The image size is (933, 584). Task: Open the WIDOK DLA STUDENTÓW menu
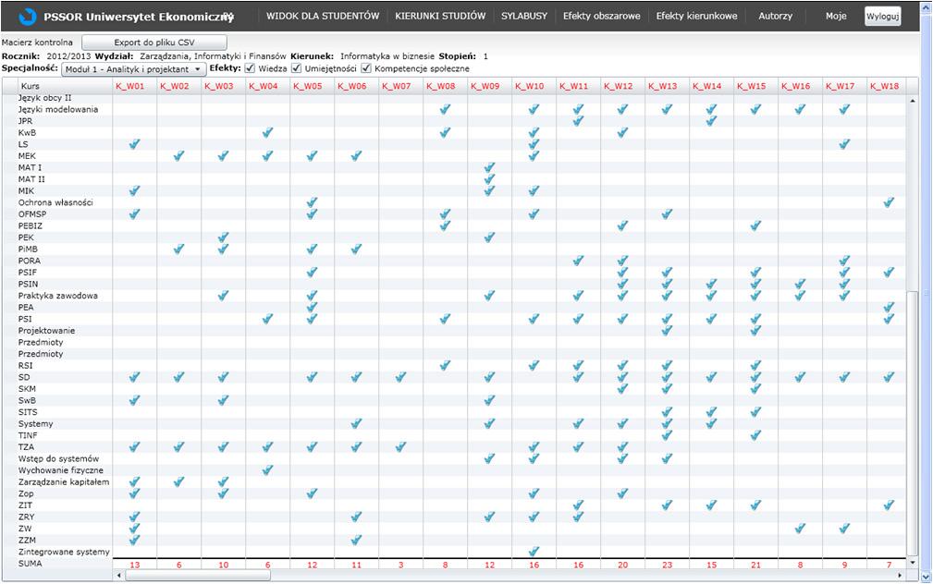click(323, 16)
